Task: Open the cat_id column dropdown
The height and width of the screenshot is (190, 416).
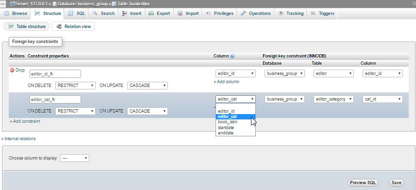Action: point(383,99)
